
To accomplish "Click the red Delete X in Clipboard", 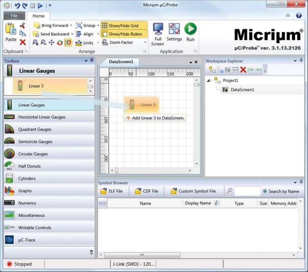I will coord(22,42).
